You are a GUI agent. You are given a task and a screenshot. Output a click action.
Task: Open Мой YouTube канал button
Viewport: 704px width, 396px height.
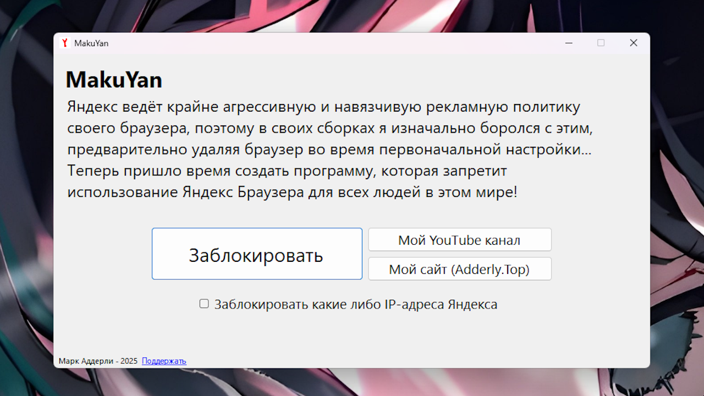[460, 240]
